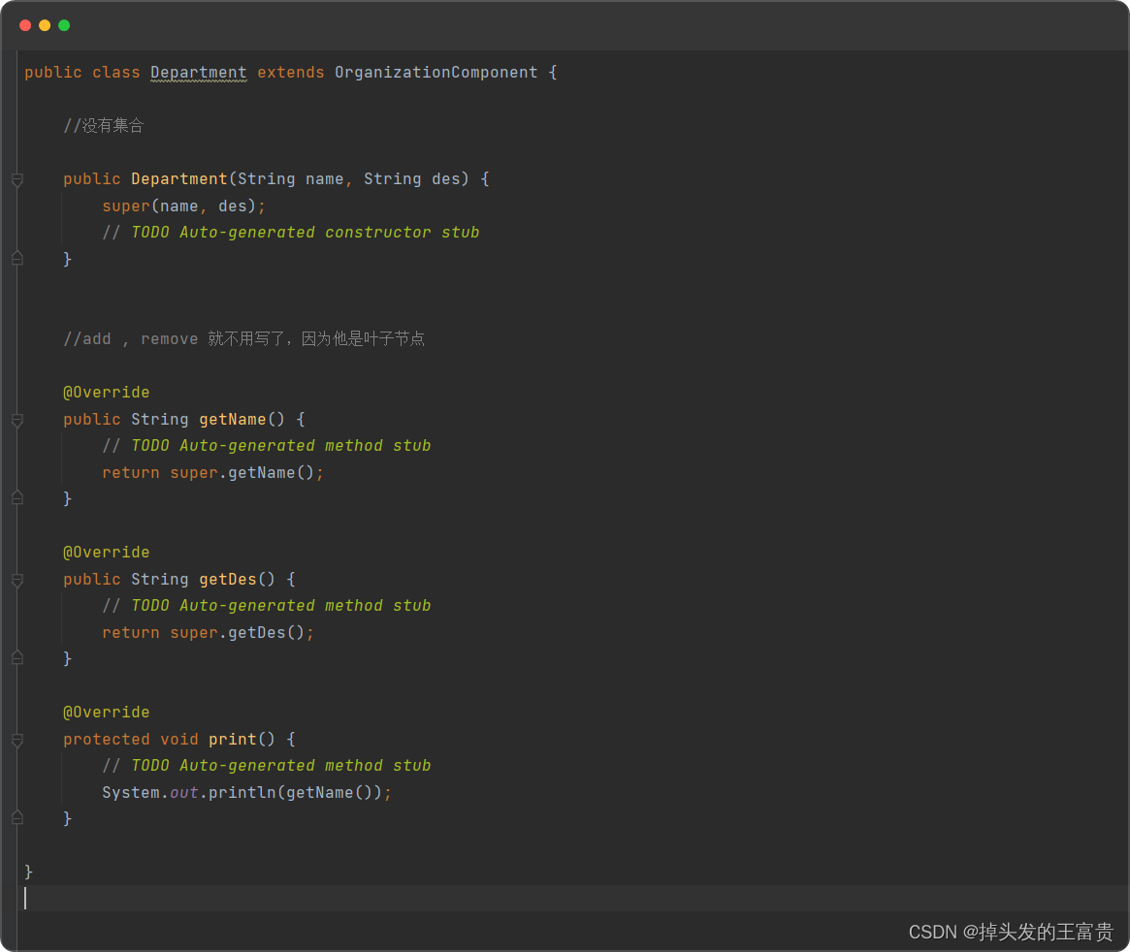Click getName method declaration name
Screen dimensions: 1130x952
[x=232, y=419]
